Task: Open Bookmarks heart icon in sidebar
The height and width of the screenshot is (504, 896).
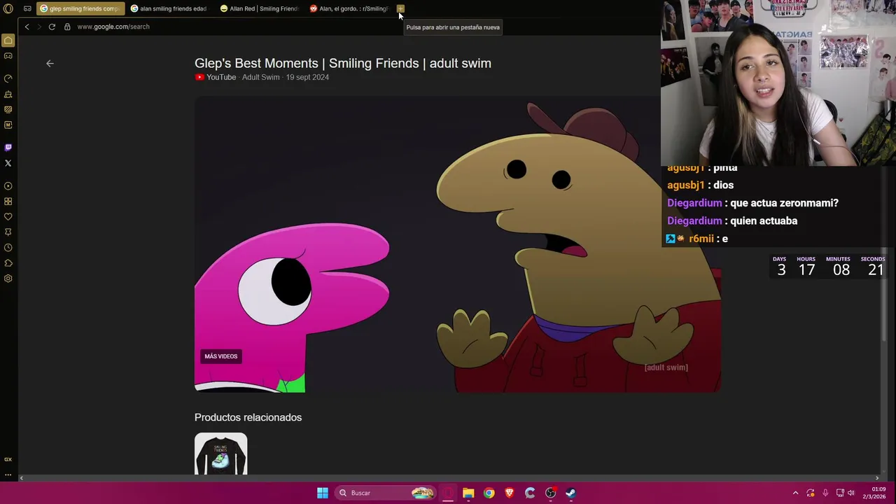Action: (8, 217)
